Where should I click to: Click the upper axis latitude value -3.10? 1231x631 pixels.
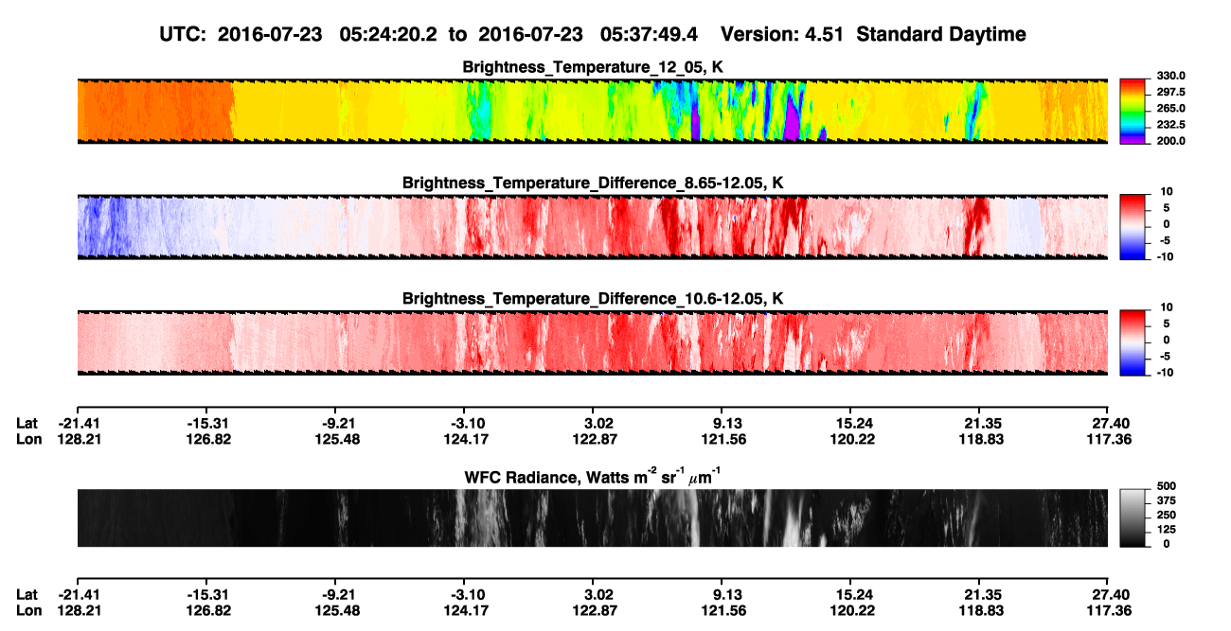pos(468,424)
